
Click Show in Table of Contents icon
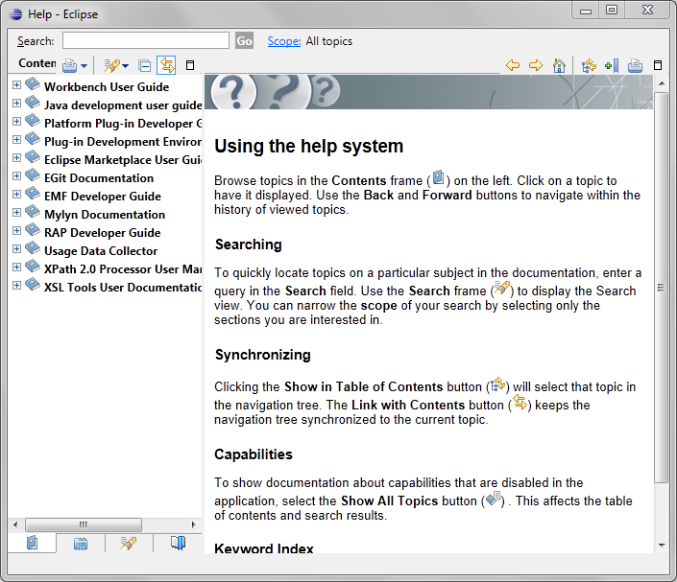[589, 65]
